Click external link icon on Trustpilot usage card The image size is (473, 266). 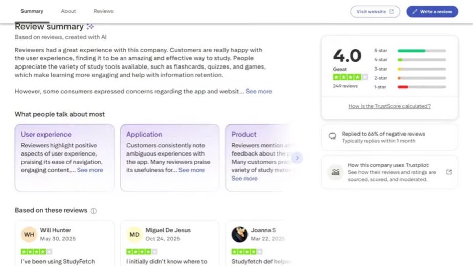pos(449,172)
